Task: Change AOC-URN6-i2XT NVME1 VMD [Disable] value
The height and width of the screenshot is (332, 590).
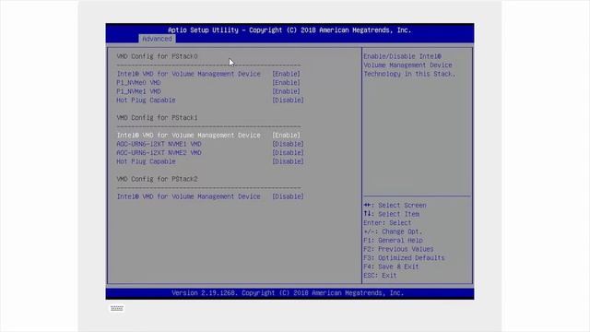Action: pyautogui.click(x=288, y=144)
